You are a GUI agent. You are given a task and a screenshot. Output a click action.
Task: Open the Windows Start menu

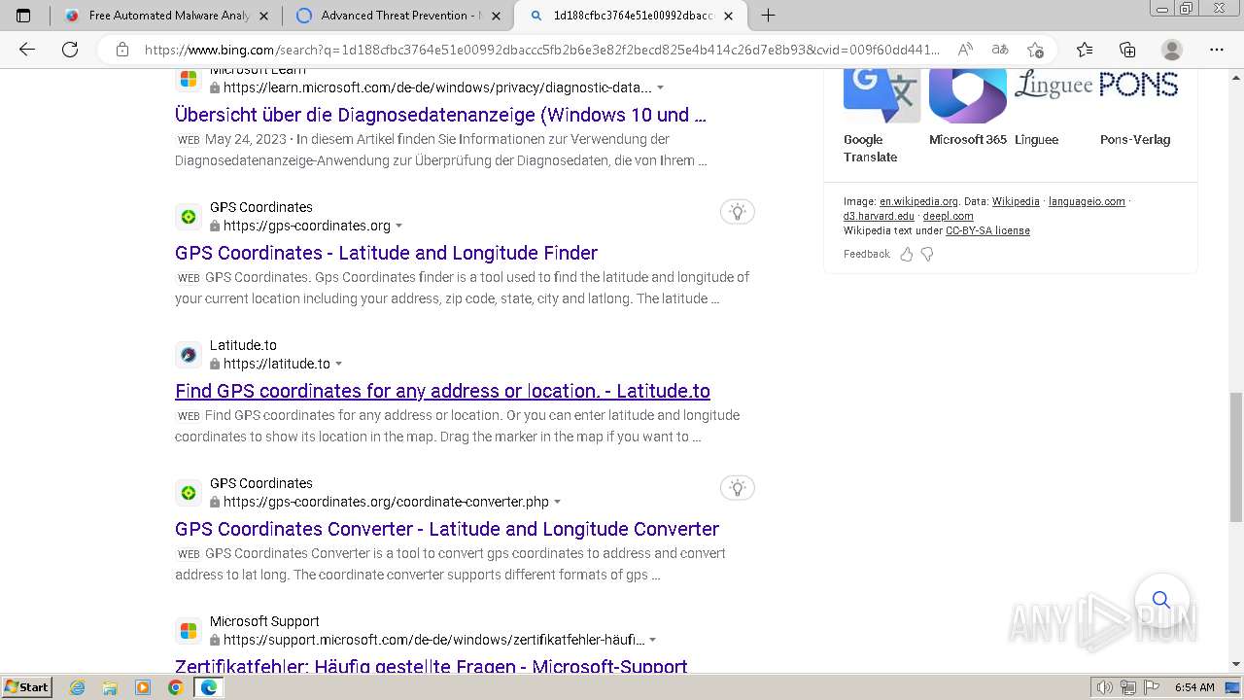point(27,686)
